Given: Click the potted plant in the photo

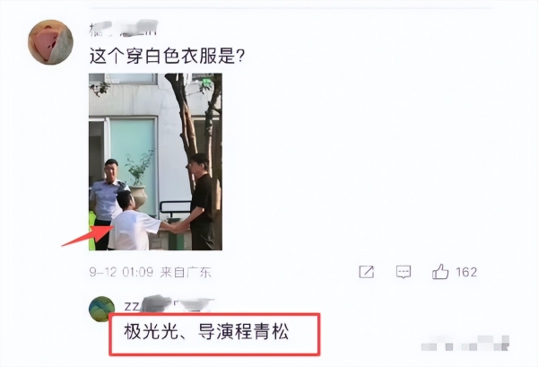Looking at the screenshot, I should [x=139, y=180].
